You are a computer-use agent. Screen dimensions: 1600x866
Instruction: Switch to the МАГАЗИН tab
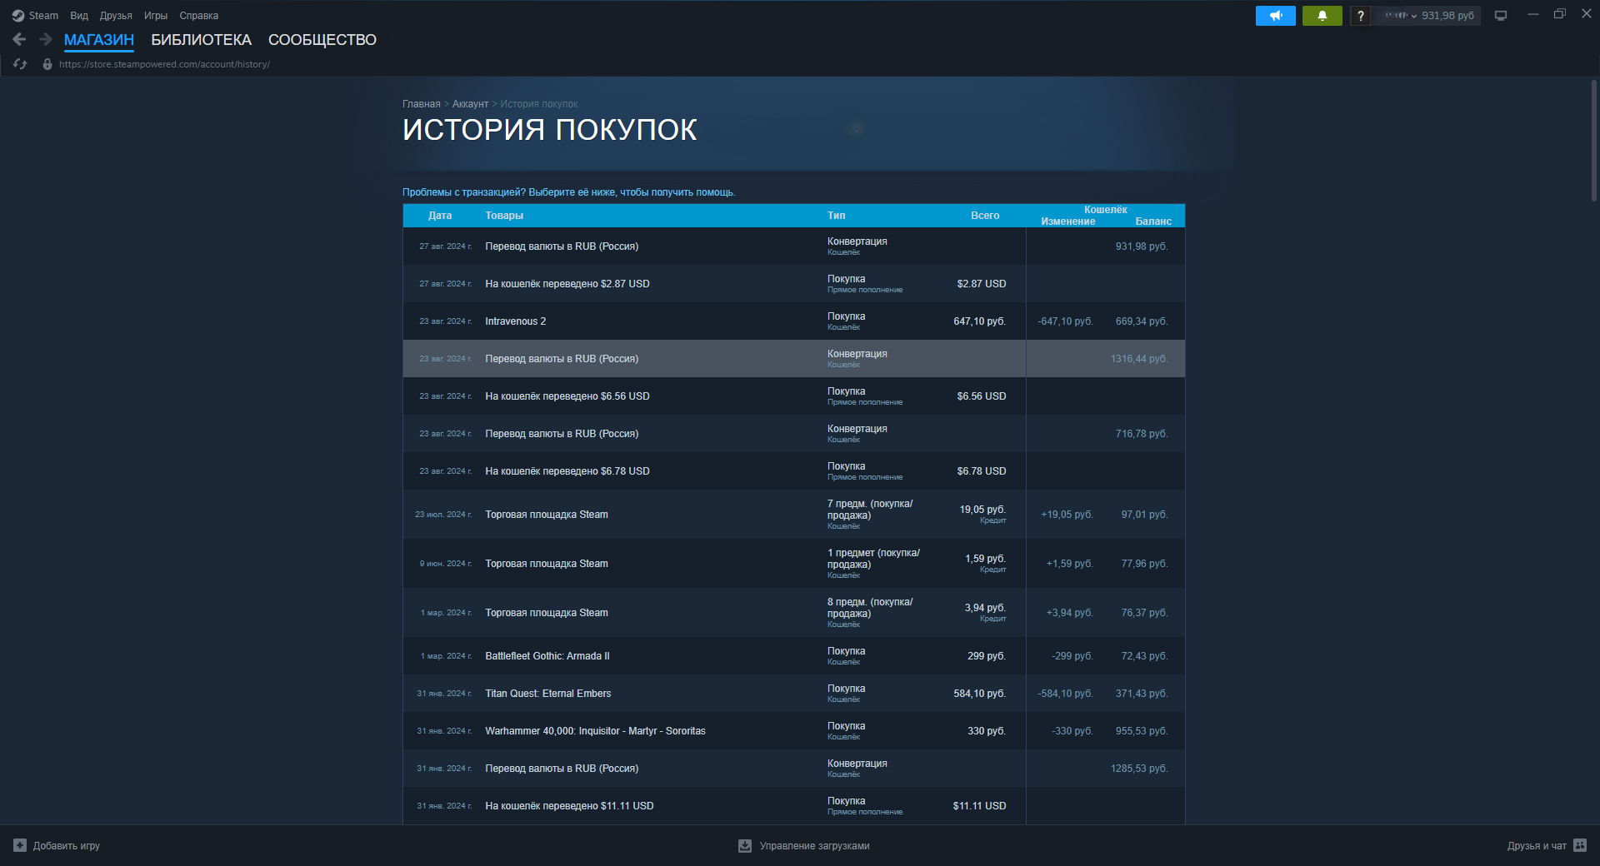click(x=99, y=40)
